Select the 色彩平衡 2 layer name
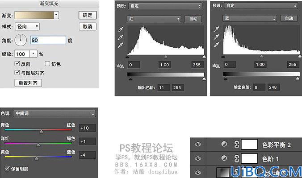302x178 pixels. tap(276, 145)
